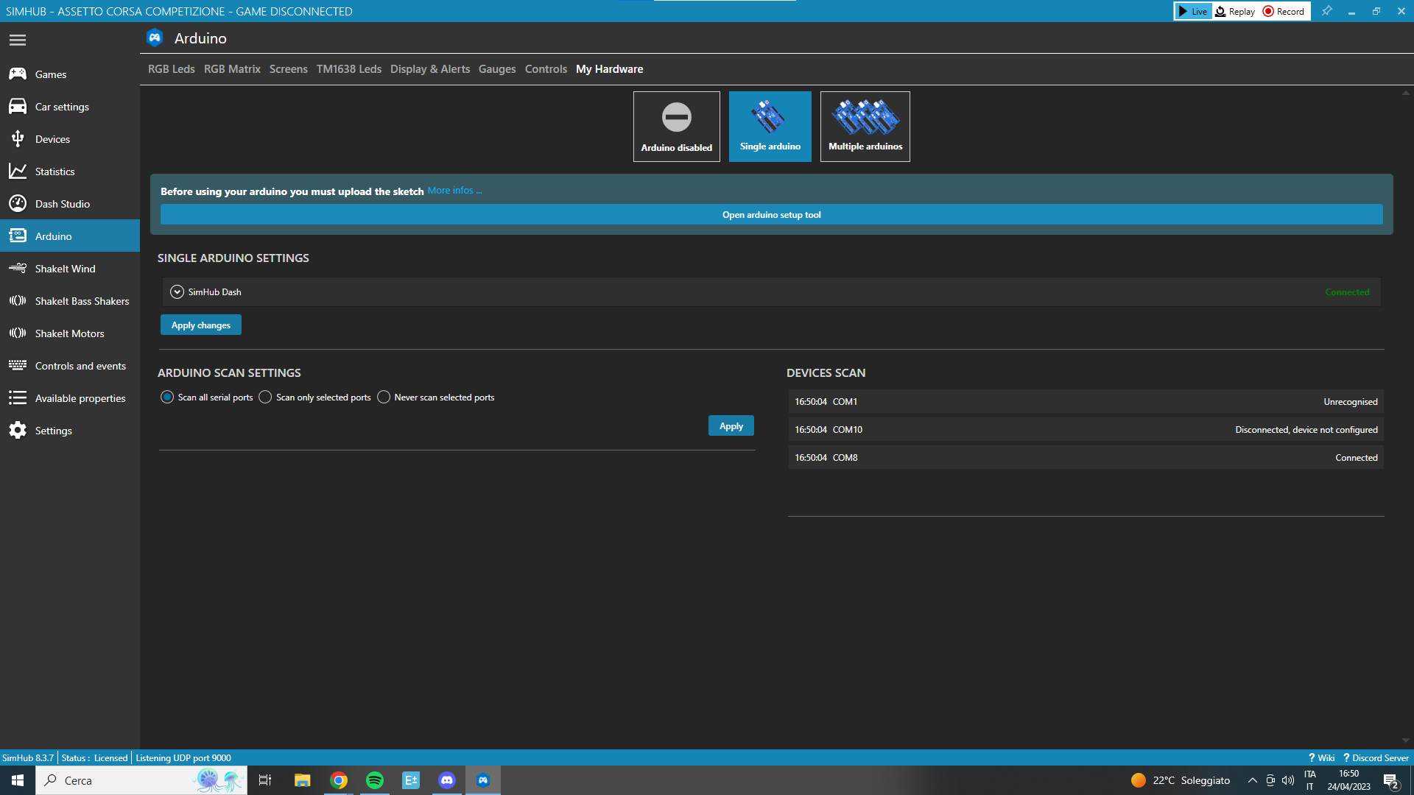
Task: Open Available properties list
Action: coord(70,398)
